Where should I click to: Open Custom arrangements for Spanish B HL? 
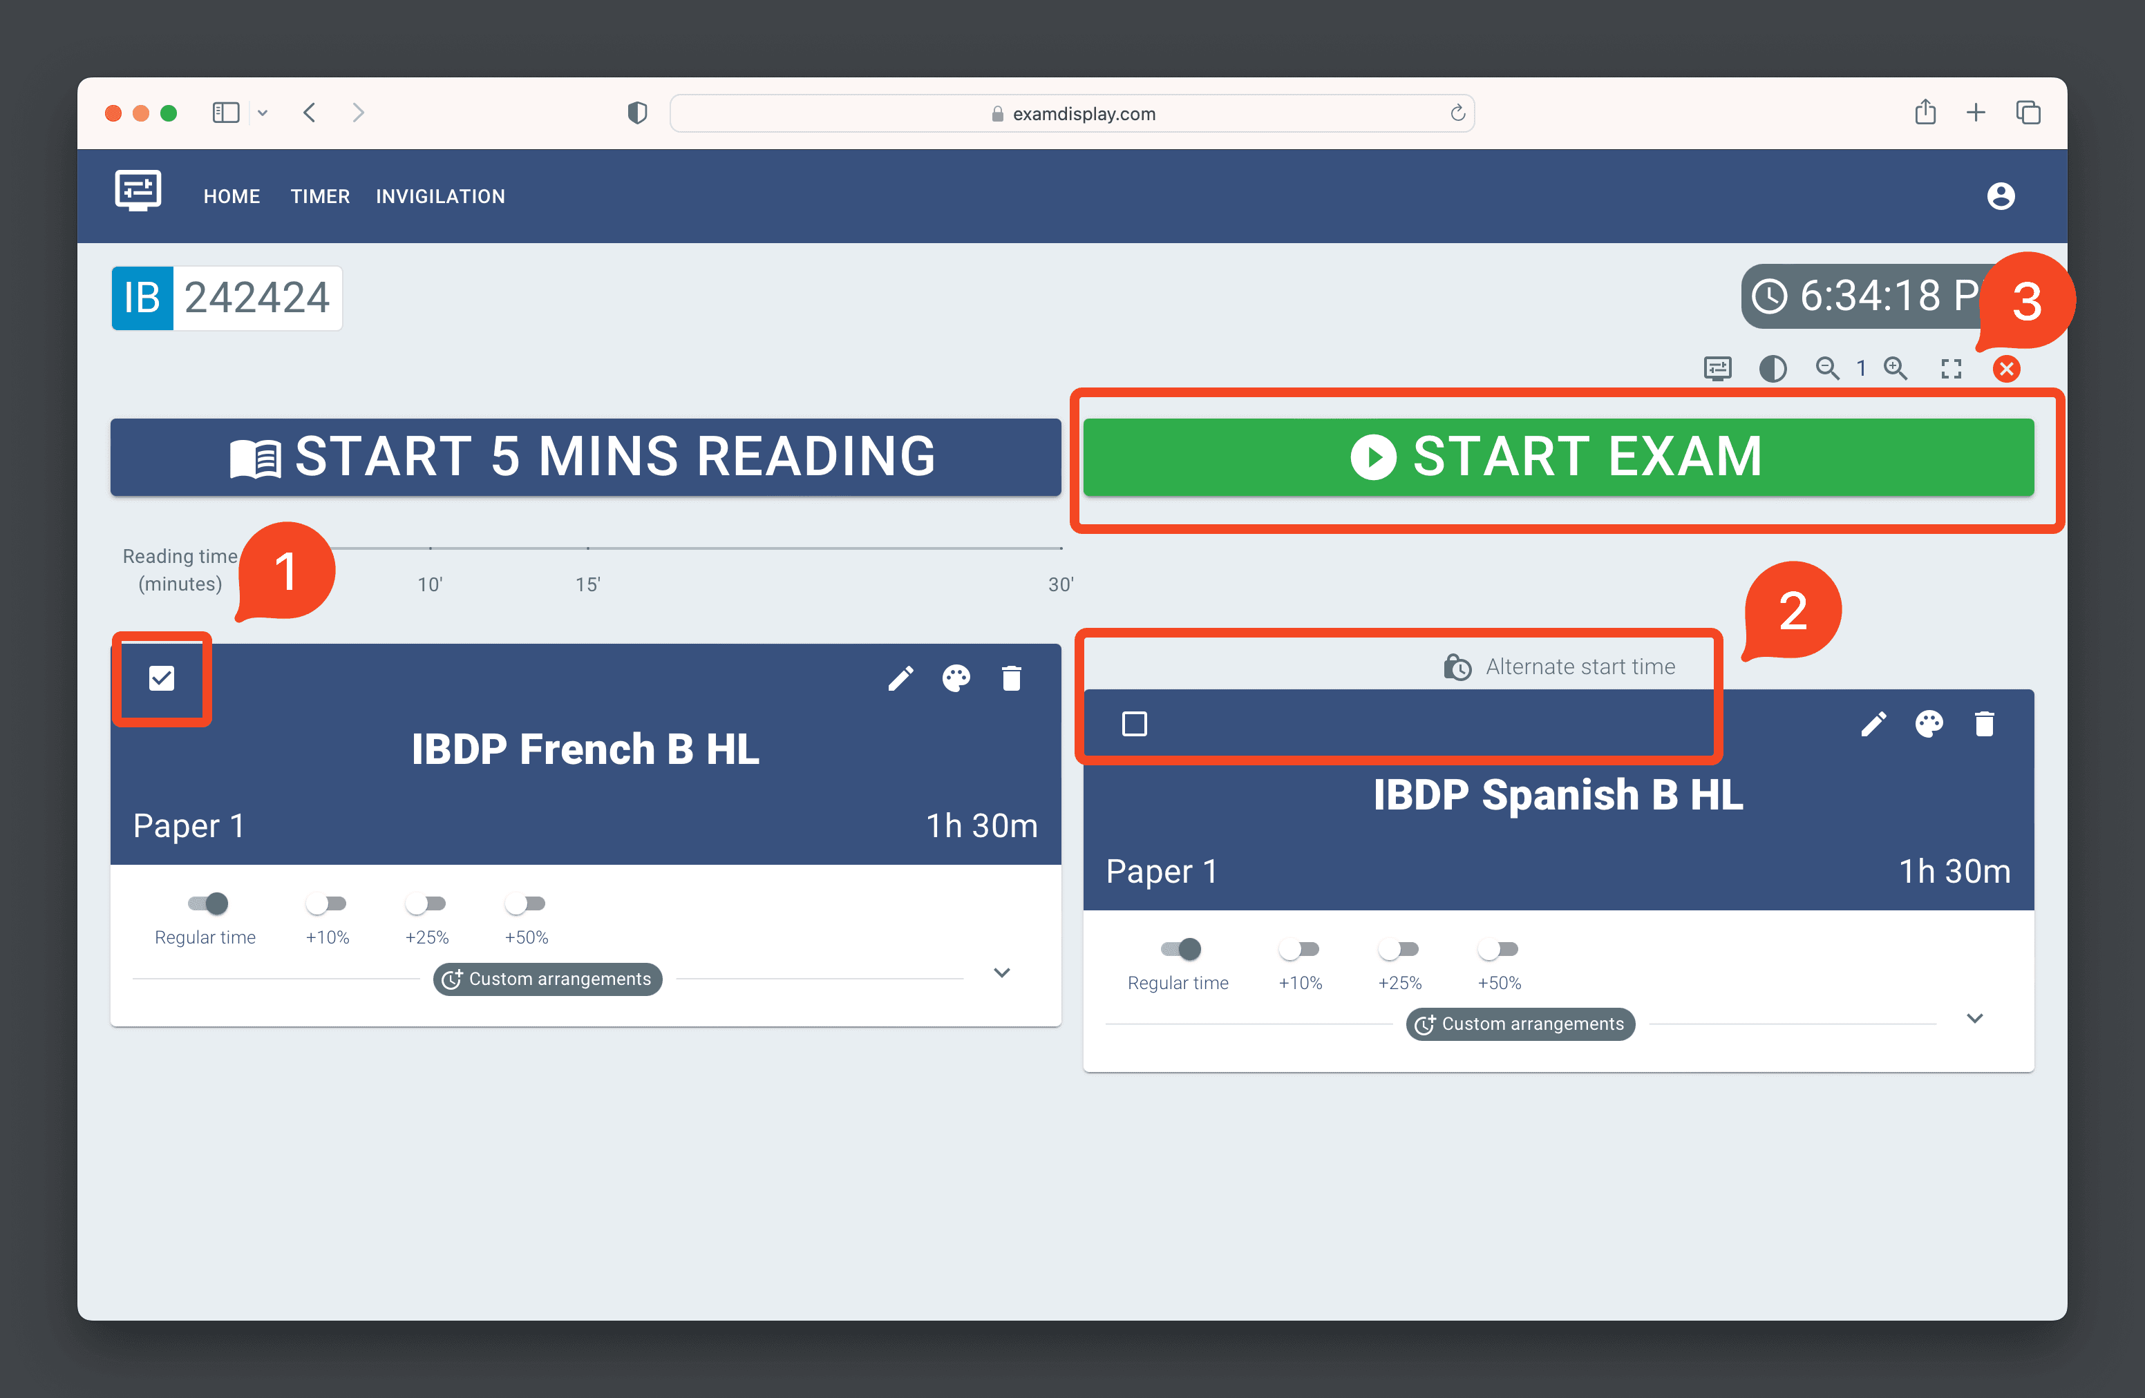[1520, 1024]
